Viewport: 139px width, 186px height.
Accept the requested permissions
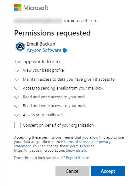108,171
